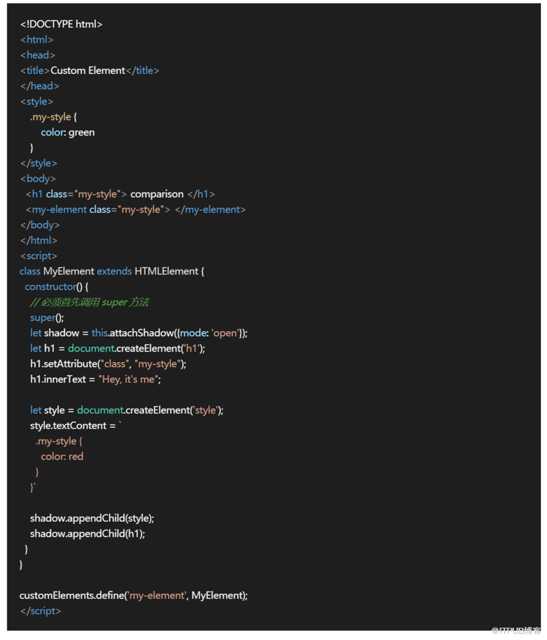This screenshot has width=547, height=640.
Task: Click the 'shadow.appendChild(style);' line
Action: (x=92, y=518)
